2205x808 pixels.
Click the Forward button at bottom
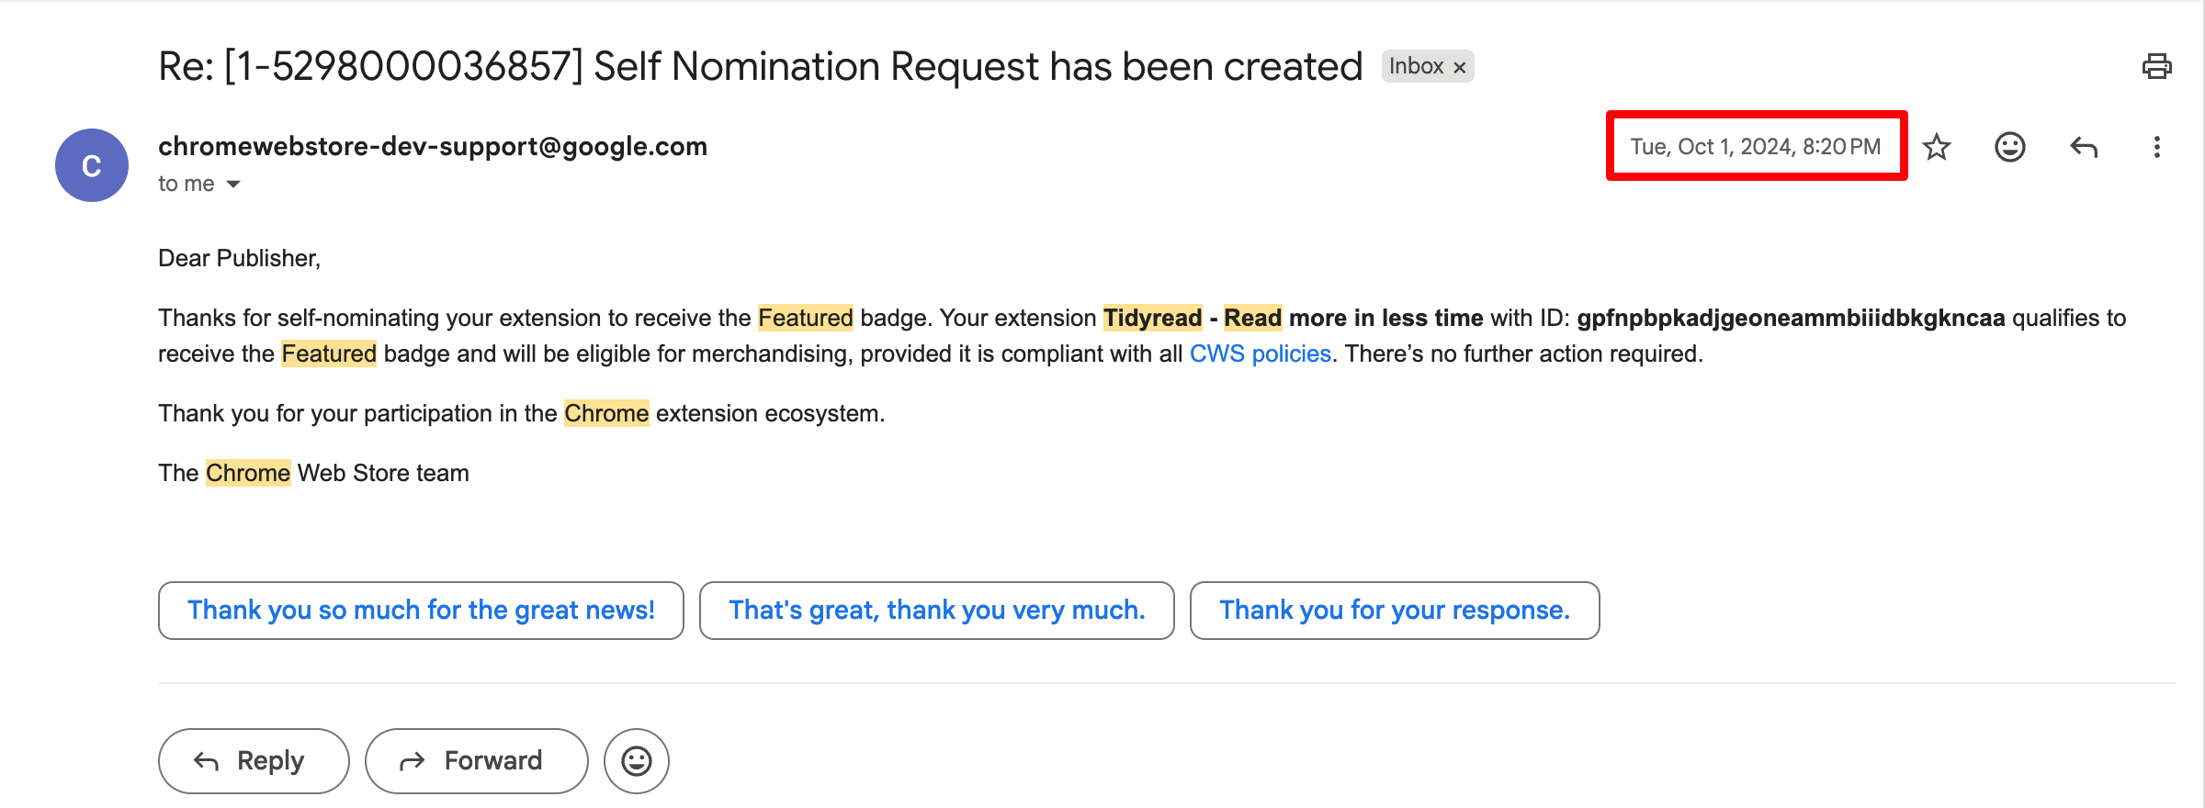(477, 761)
